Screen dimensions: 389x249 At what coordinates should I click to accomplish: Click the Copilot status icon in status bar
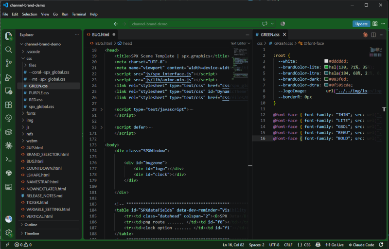click(x=318, y=245)
